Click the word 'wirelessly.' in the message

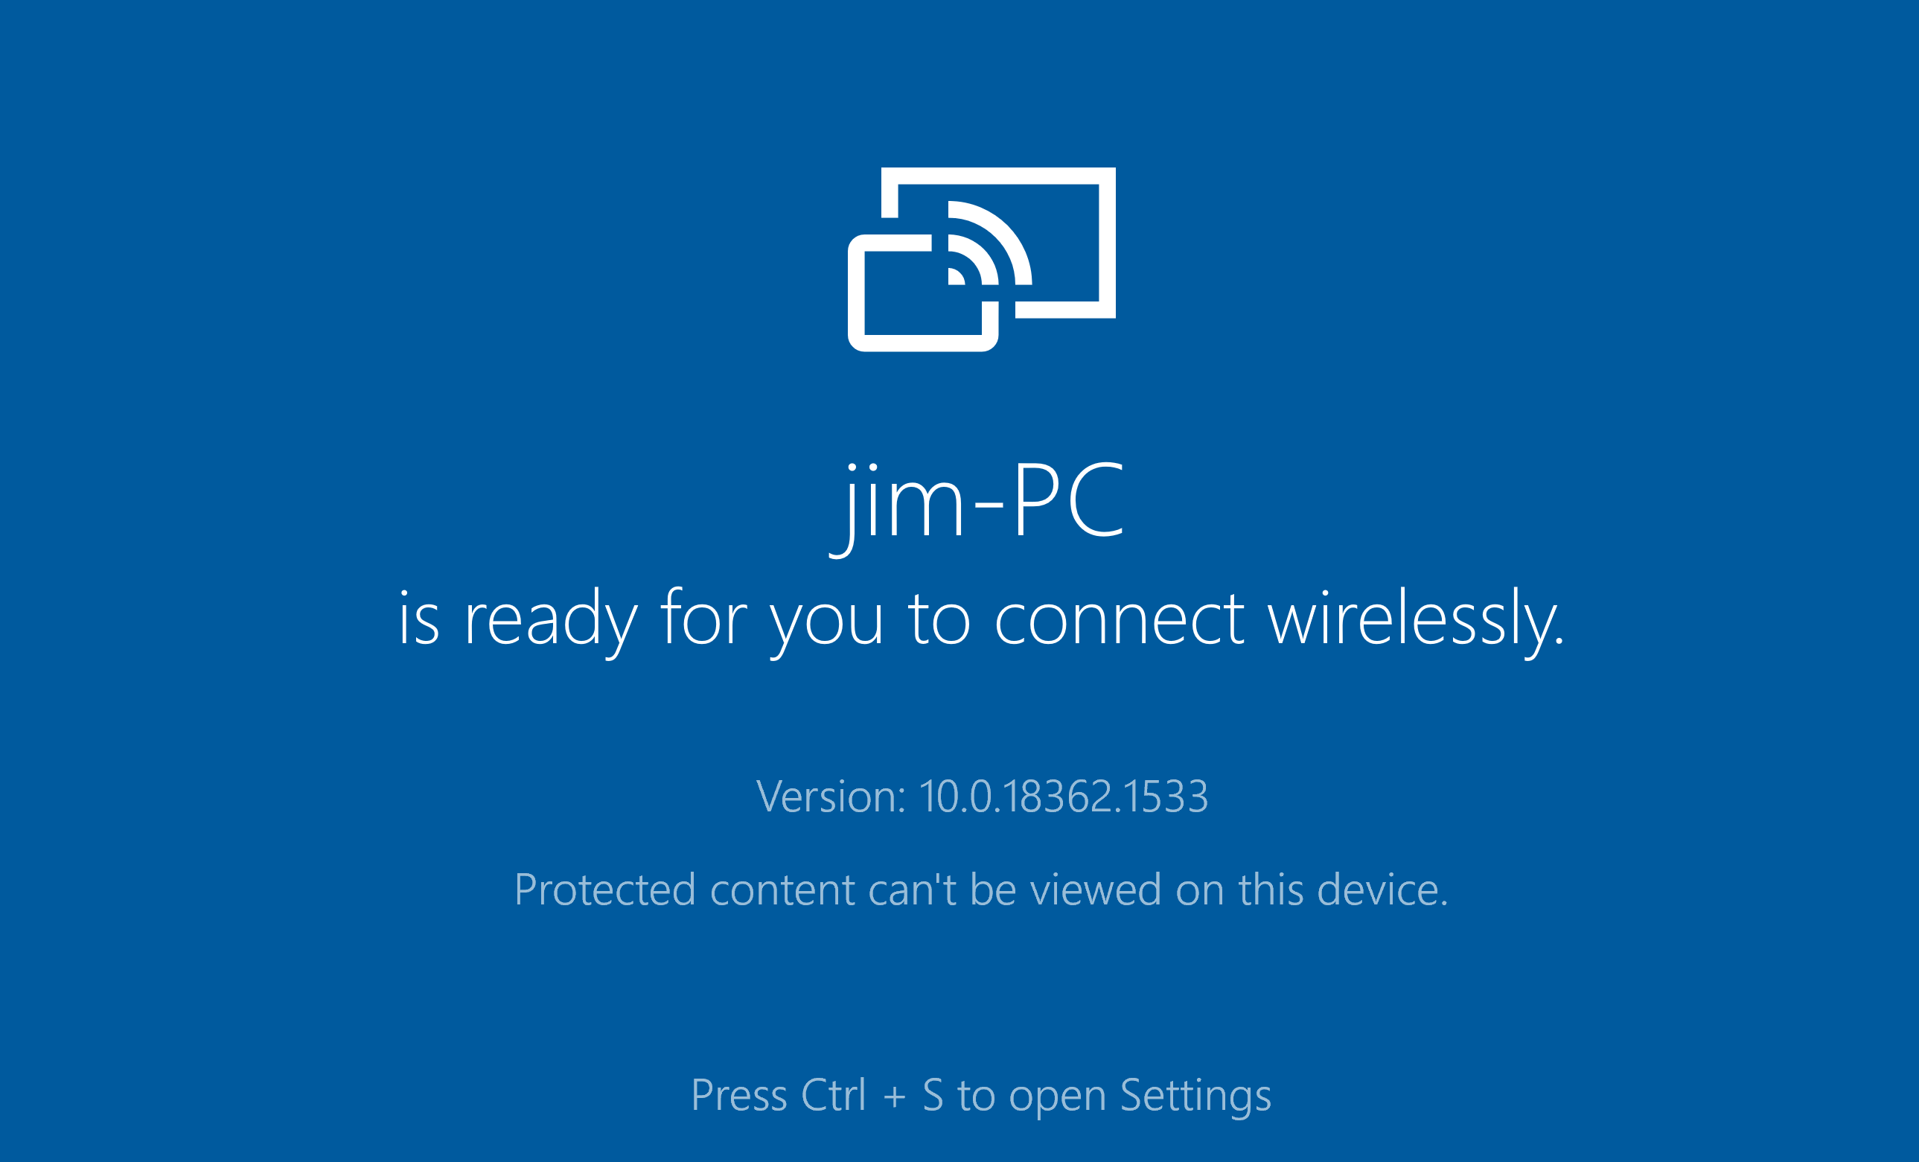click(1415, 623)
